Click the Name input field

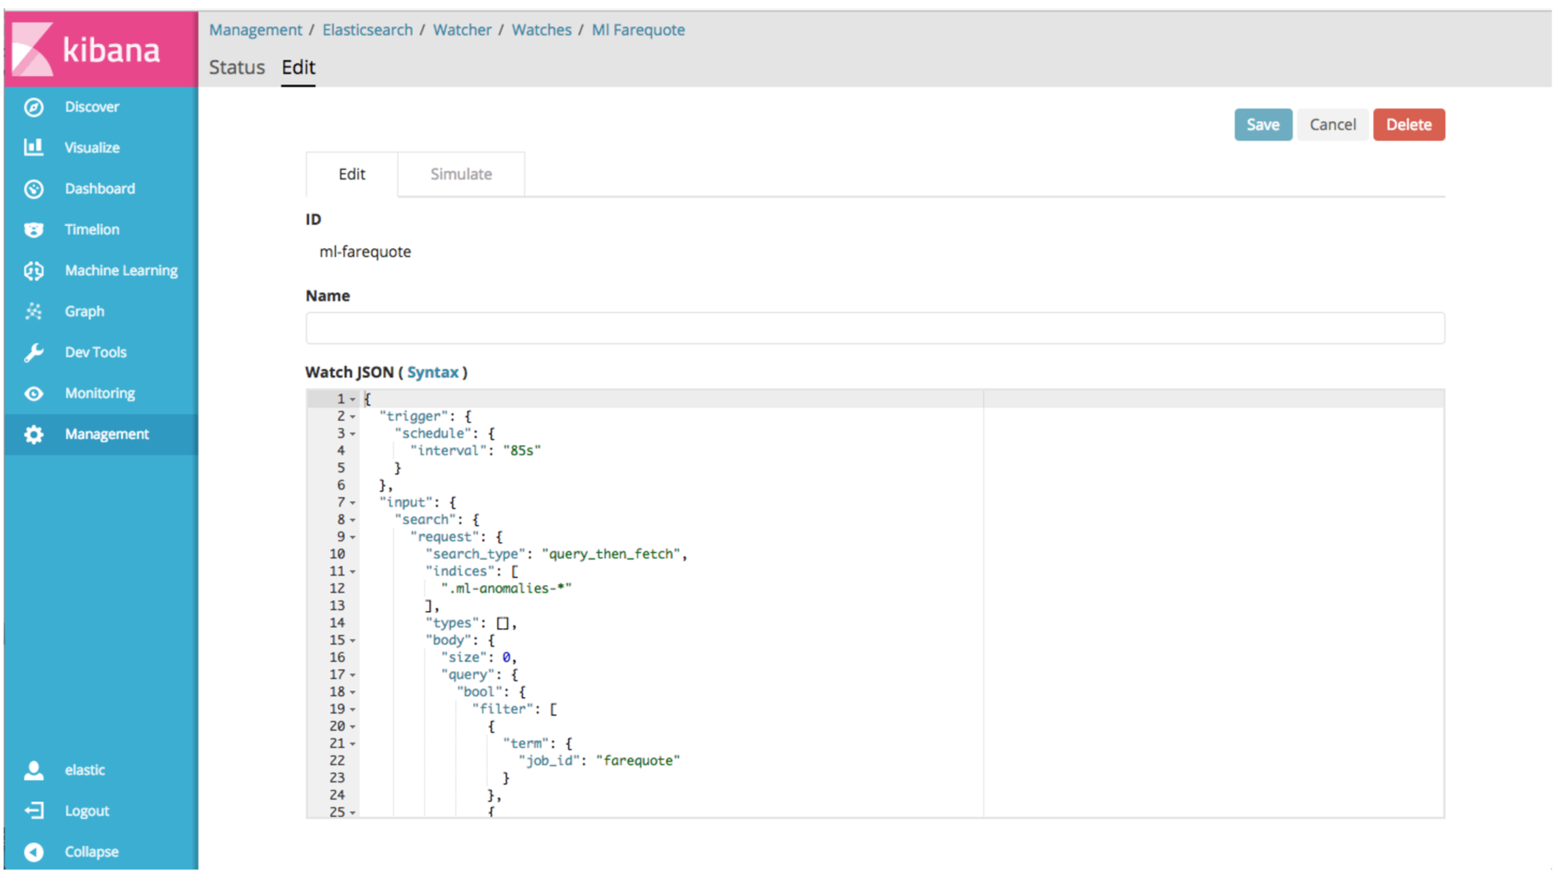874,328
